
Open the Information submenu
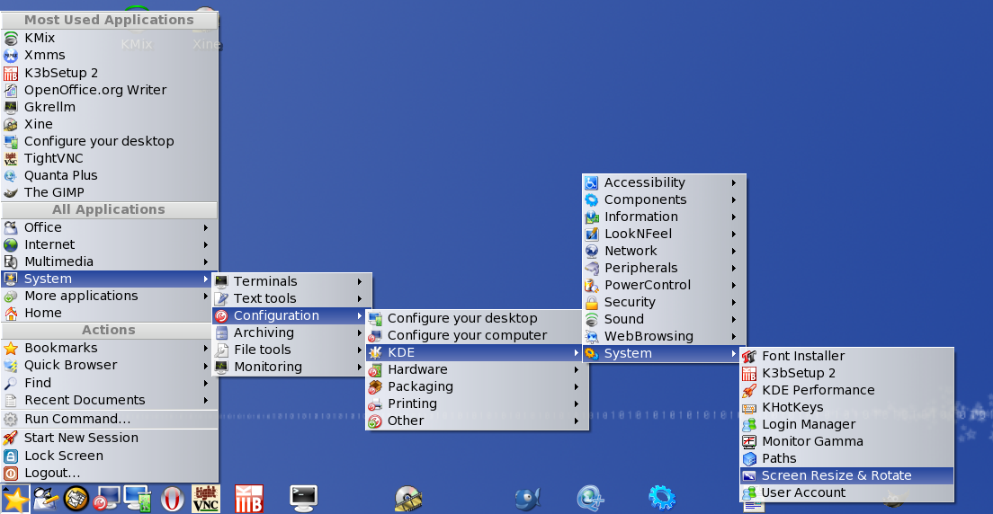coord(664,217)
